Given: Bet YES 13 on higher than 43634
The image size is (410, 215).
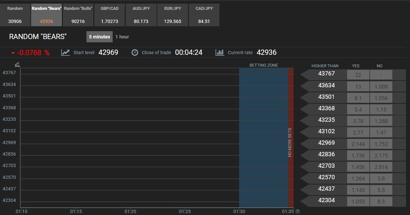Looking at the screenshot, I should pyautogui.click(x=358, y=86).
